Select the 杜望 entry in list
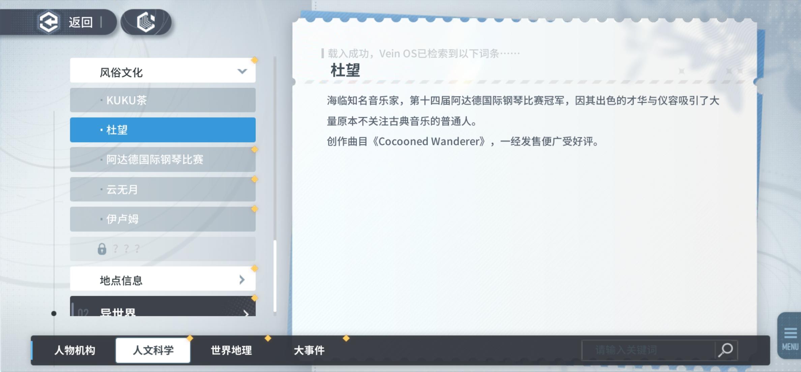This screenshot has width=801, height=372. pos(163,130)
